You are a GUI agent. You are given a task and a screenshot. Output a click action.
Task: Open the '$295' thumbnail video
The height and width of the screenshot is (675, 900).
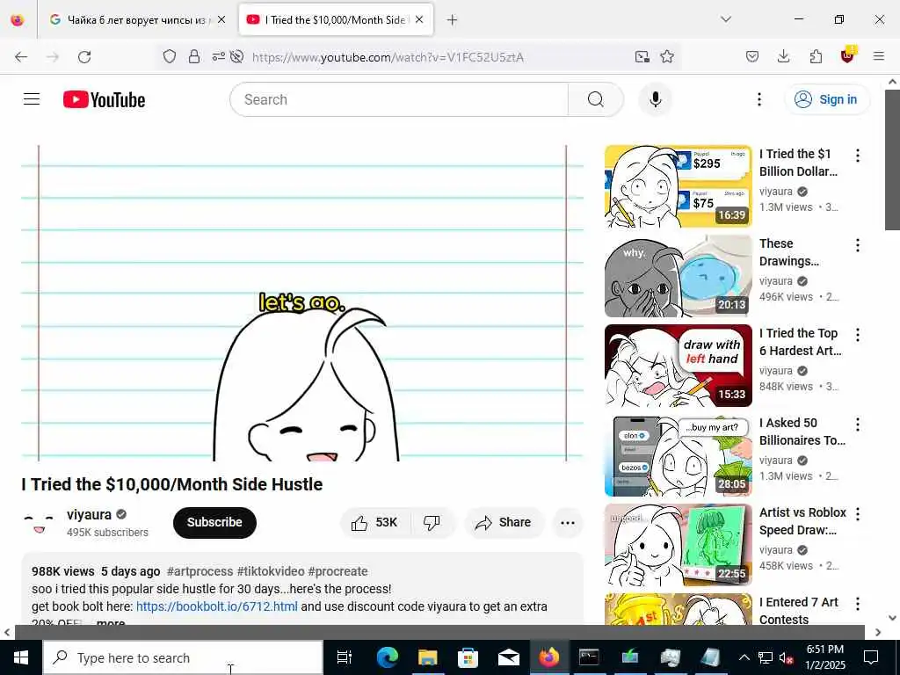(x=678, y=186)
